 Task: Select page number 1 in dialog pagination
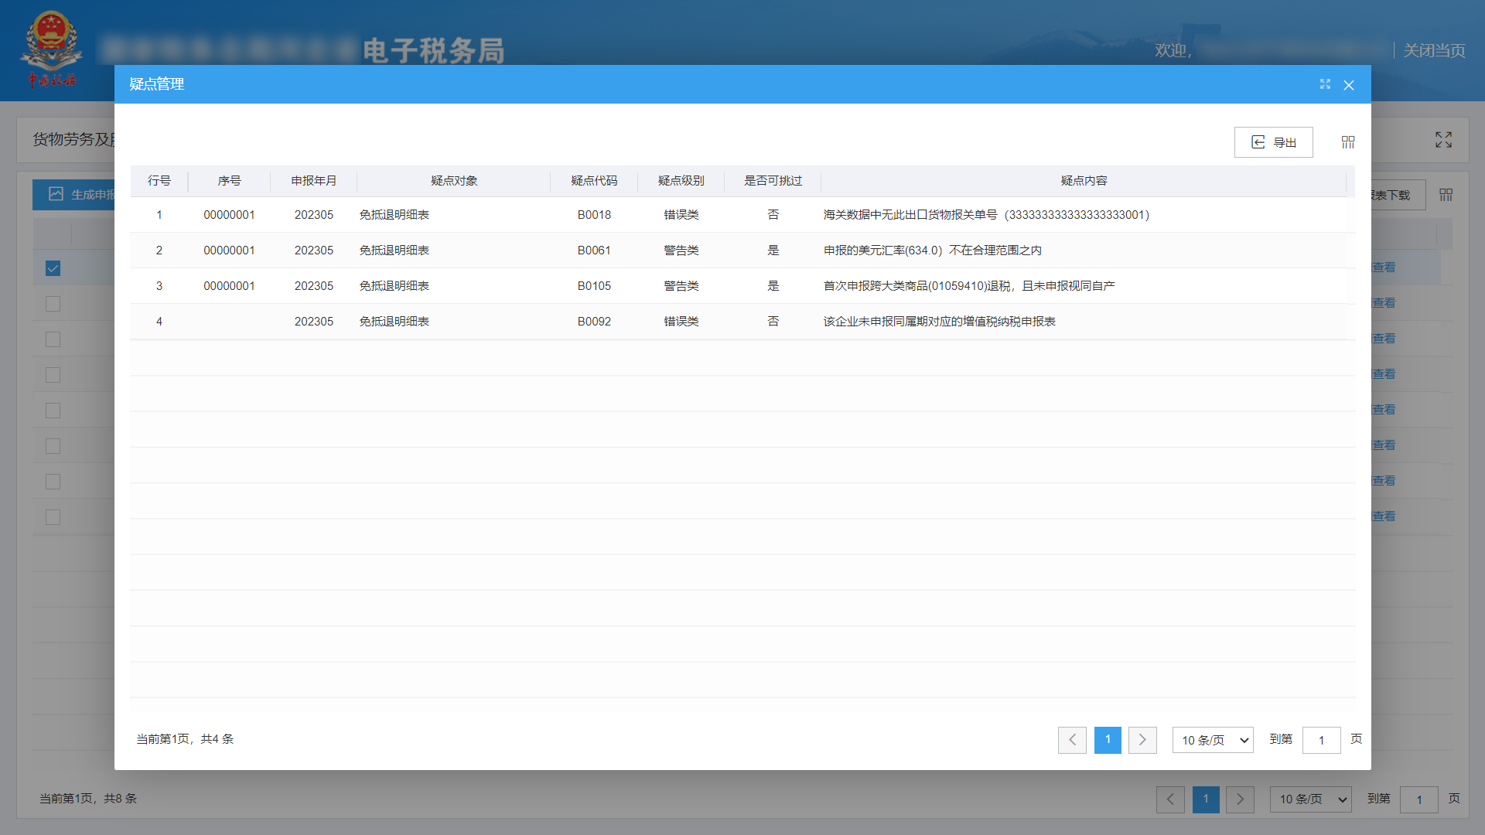point(1108,740)
